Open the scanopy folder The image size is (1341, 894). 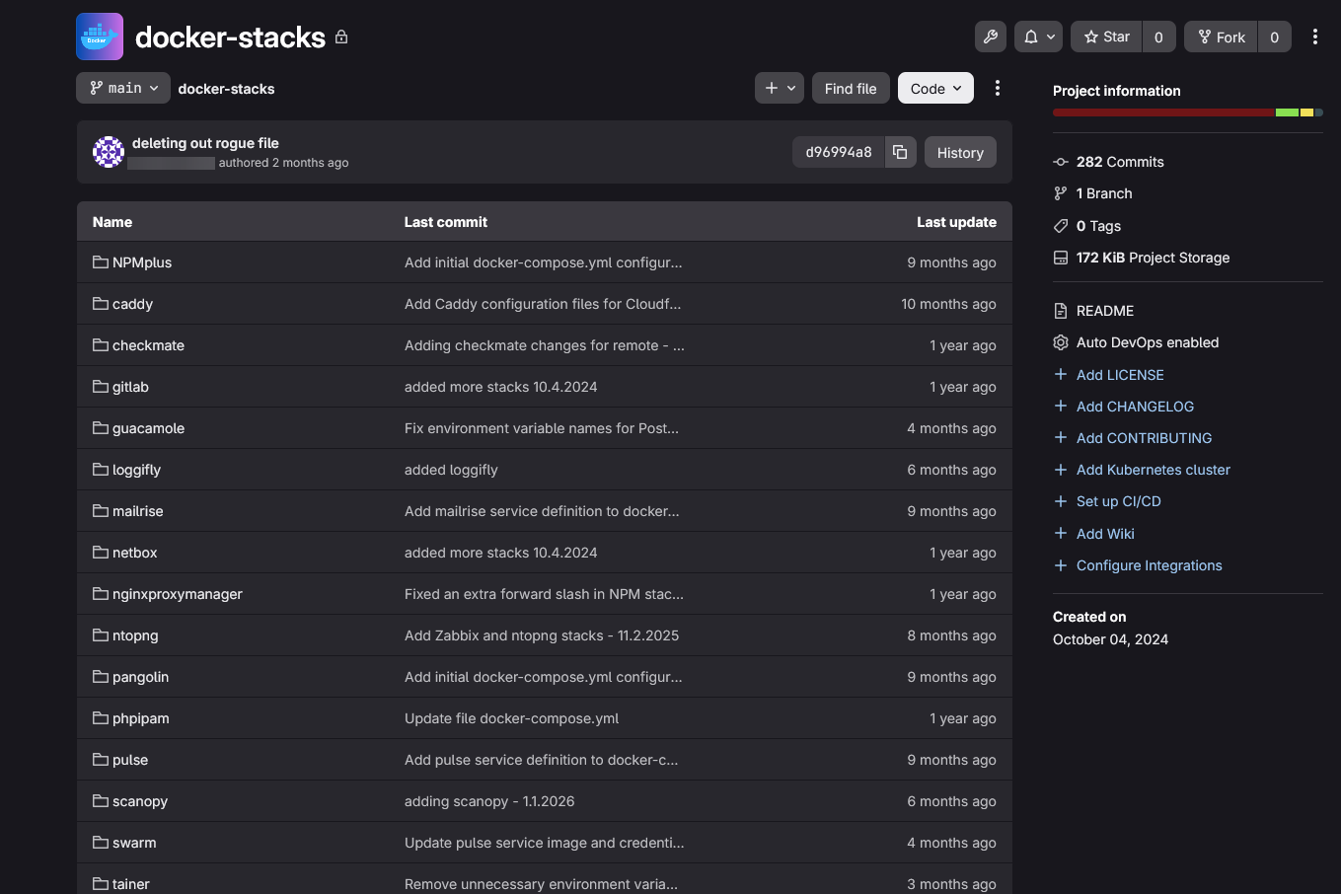tap(140, 801)
